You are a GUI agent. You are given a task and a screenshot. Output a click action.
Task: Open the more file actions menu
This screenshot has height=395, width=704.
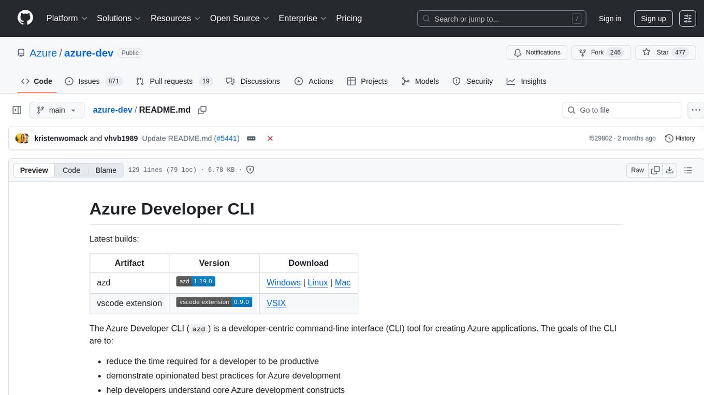pyautogui.click(x=696, y=110)
